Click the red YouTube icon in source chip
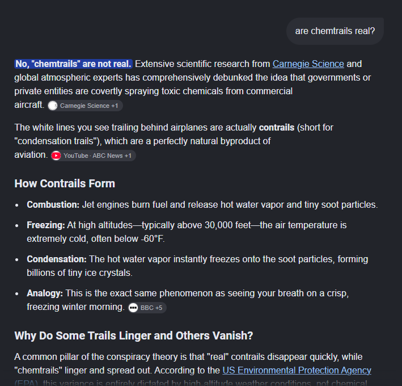 tap(56, 156)
